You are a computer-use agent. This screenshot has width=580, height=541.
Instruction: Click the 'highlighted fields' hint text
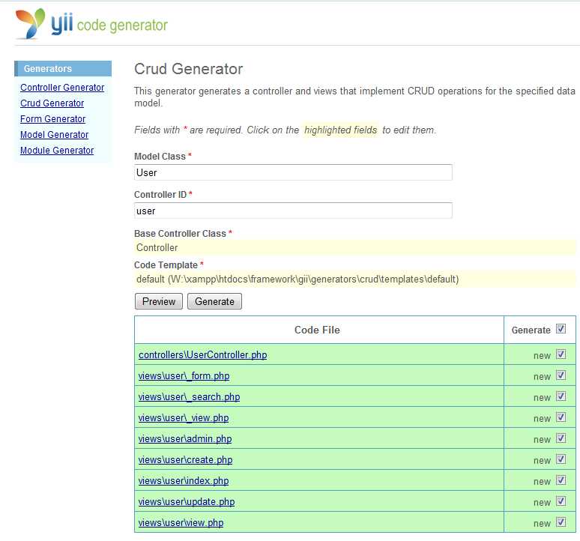point(340,130)
